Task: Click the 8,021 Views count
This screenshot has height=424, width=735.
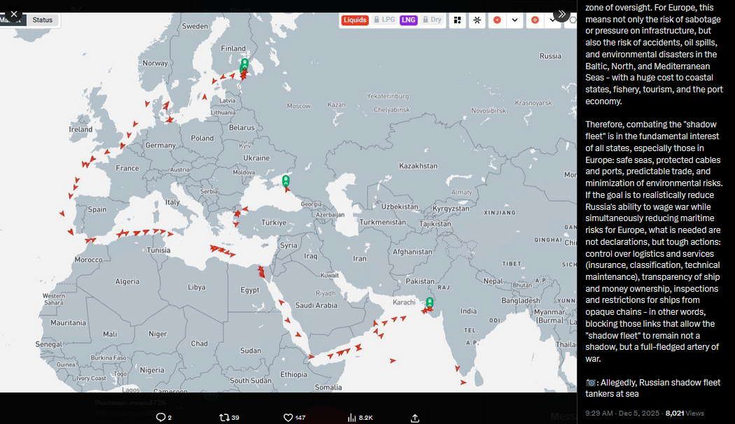Action: [685, 414]
